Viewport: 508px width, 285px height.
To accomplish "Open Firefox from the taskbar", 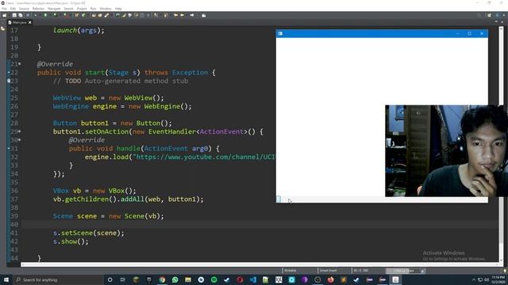I will click(x=330, y=279).
